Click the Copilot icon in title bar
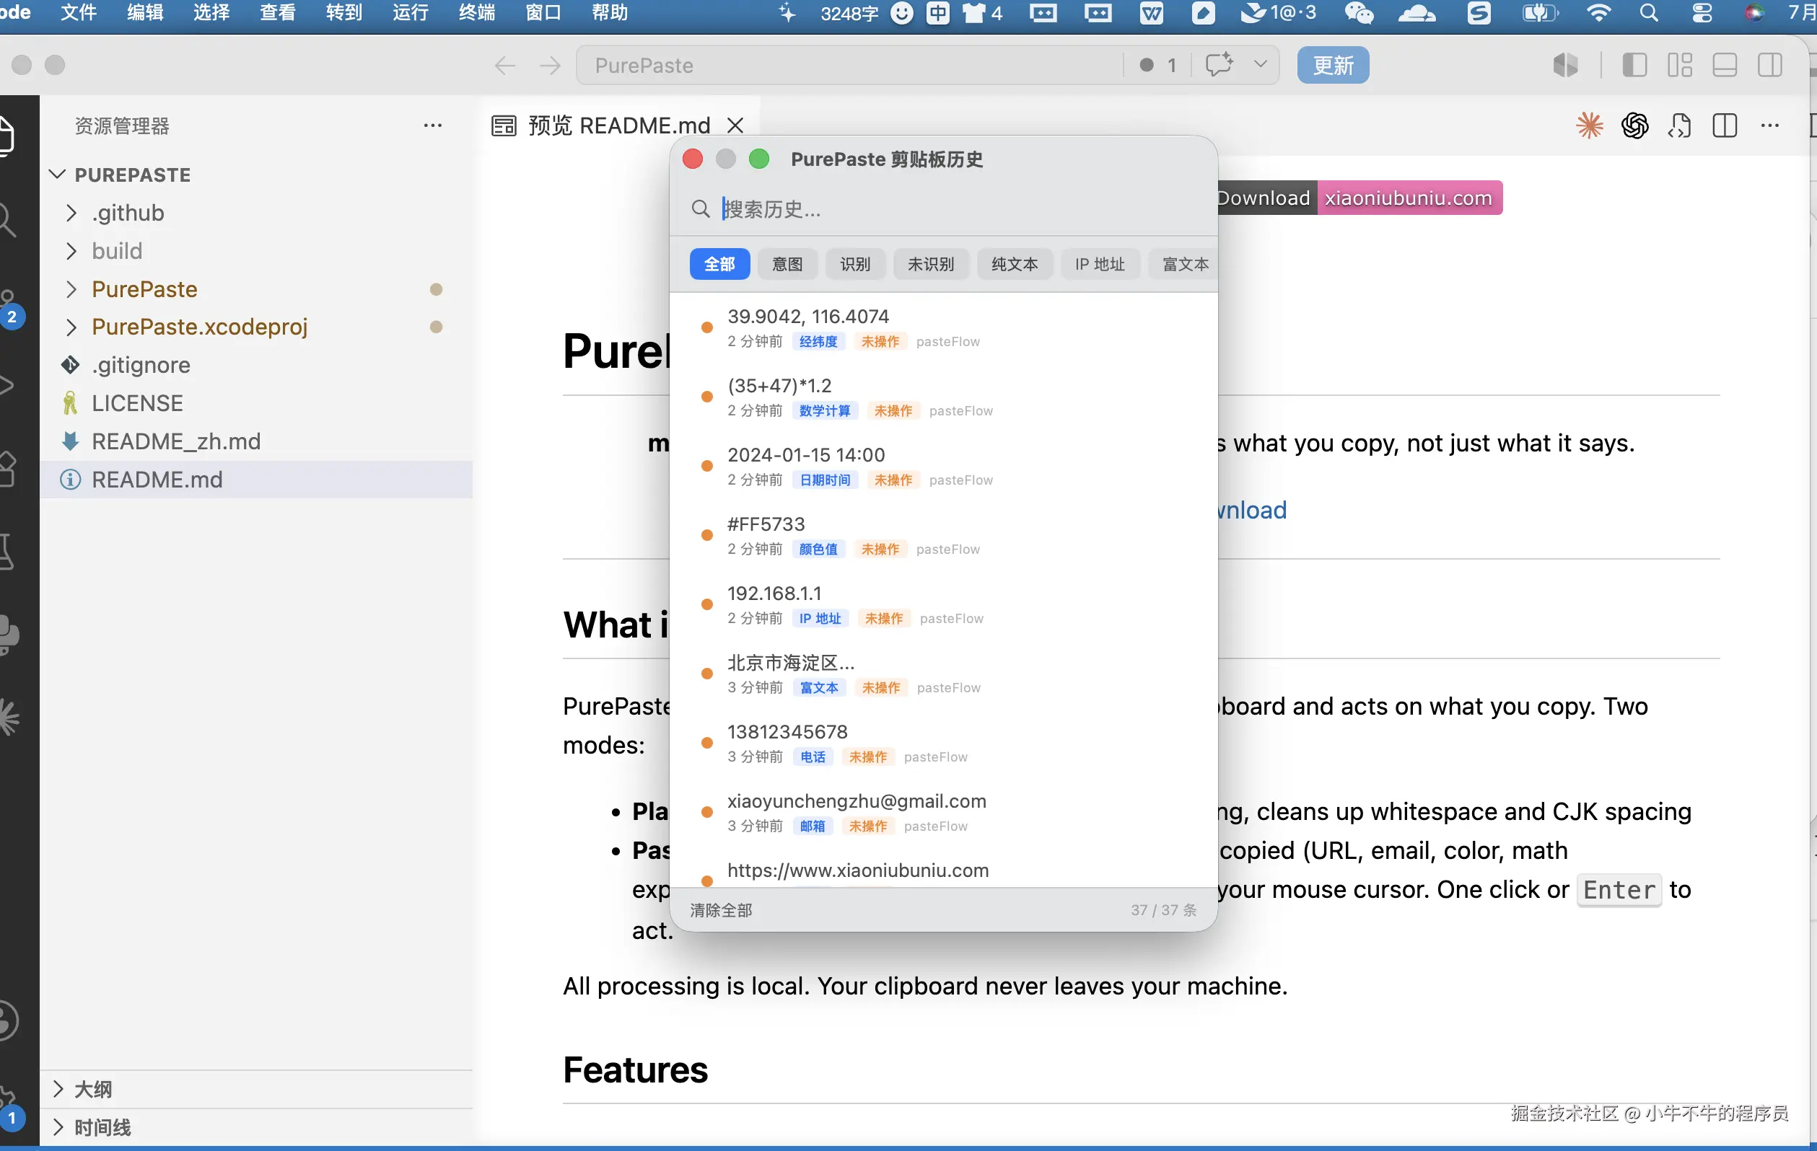Screen dimensions: 1817x1151 [1565, 65]
